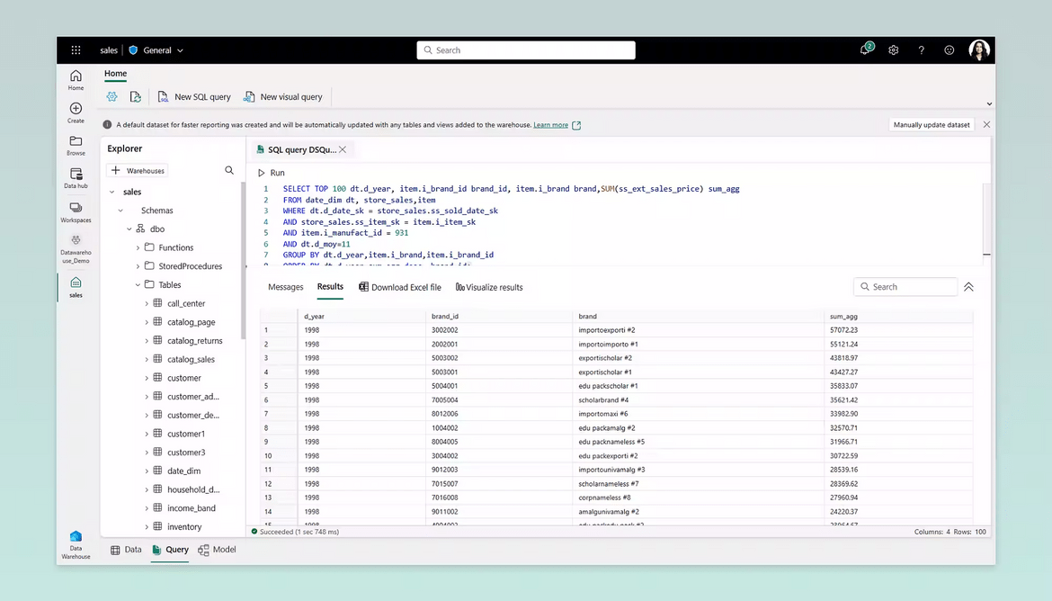Open Datawarehouse_Demo workspace icon
The width and height of the screenshot is (1052, 601).
76,249
